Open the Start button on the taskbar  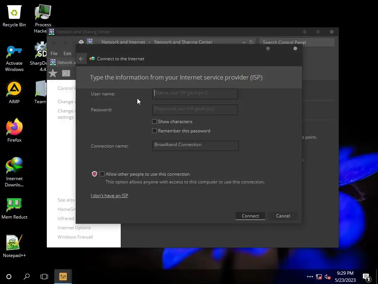click(9, 277)
